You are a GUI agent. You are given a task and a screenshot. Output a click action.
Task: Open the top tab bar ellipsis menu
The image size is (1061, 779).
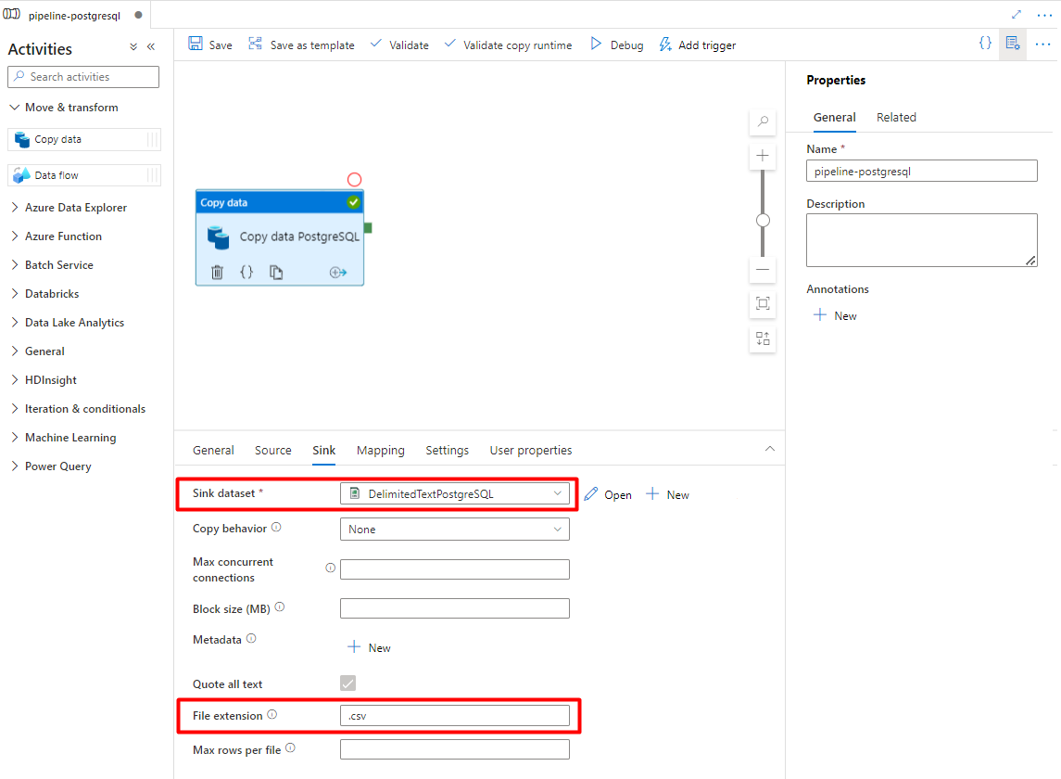click(x=1044, y=15)
